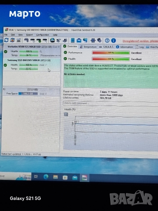This screenshot has width=158, height=211.
Task: Click the disk icon with magnifier
Action: [45, 40]
